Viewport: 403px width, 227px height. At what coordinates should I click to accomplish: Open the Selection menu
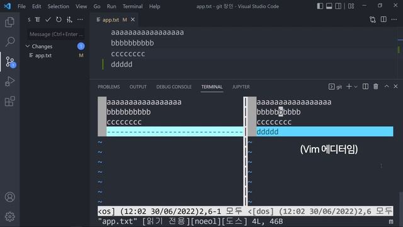(x=59, y=6)
